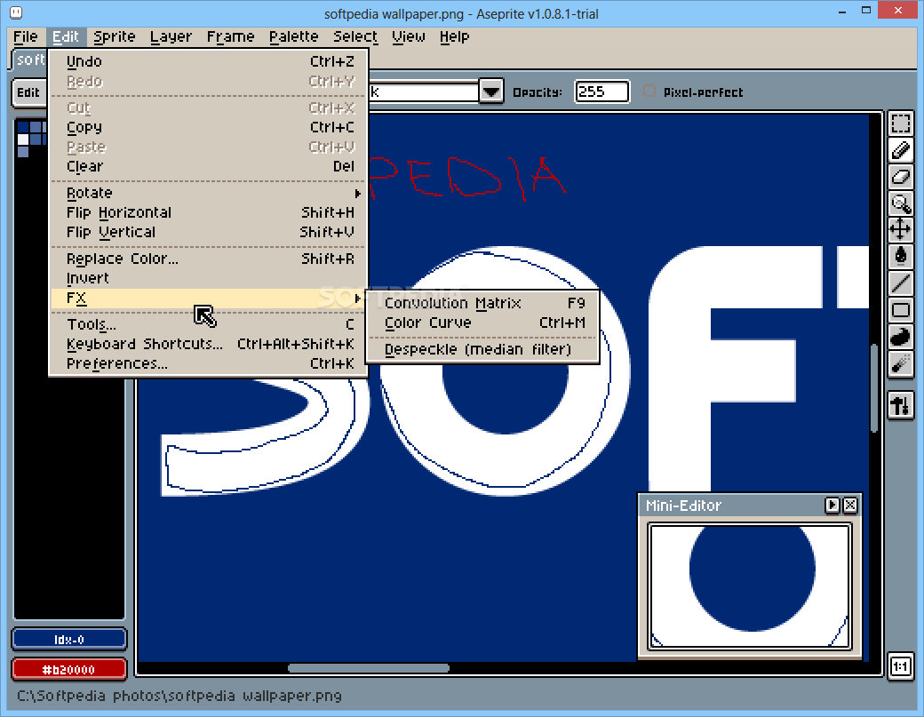Click the Mini-Editor preview thumbnail
This screenshot has width=924, height=717.
750,586
